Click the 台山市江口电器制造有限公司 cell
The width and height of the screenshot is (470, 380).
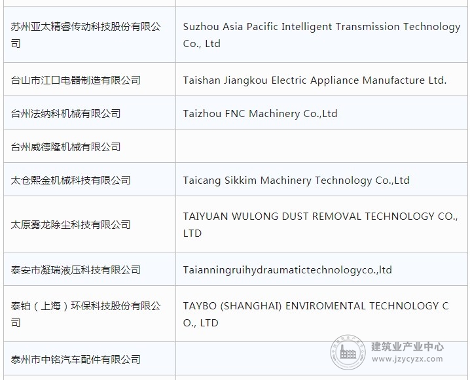point(90,79)
